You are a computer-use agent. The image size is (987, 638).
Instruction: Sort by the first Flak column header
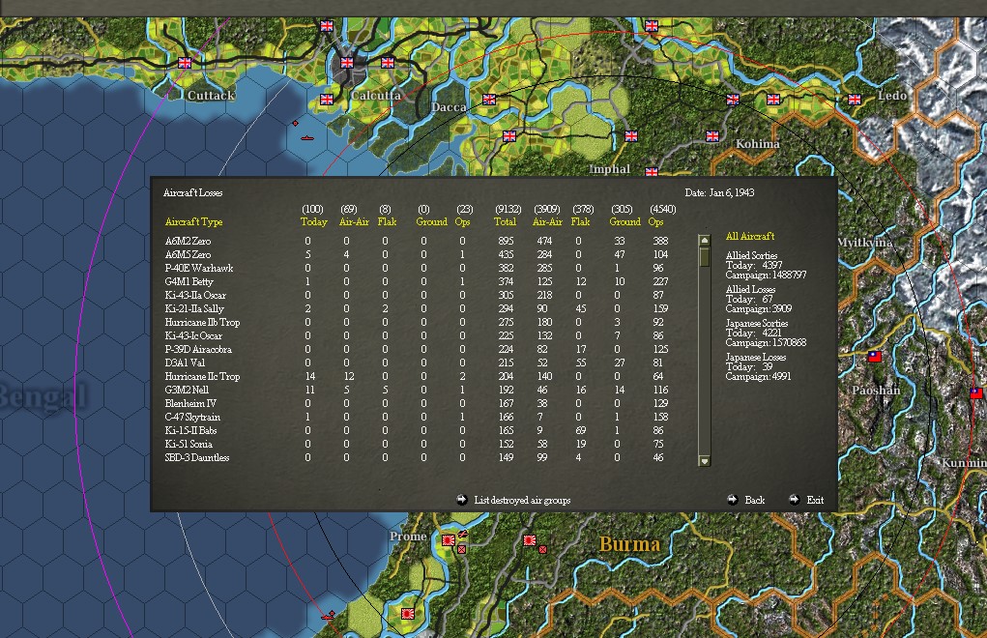[387, 221]
